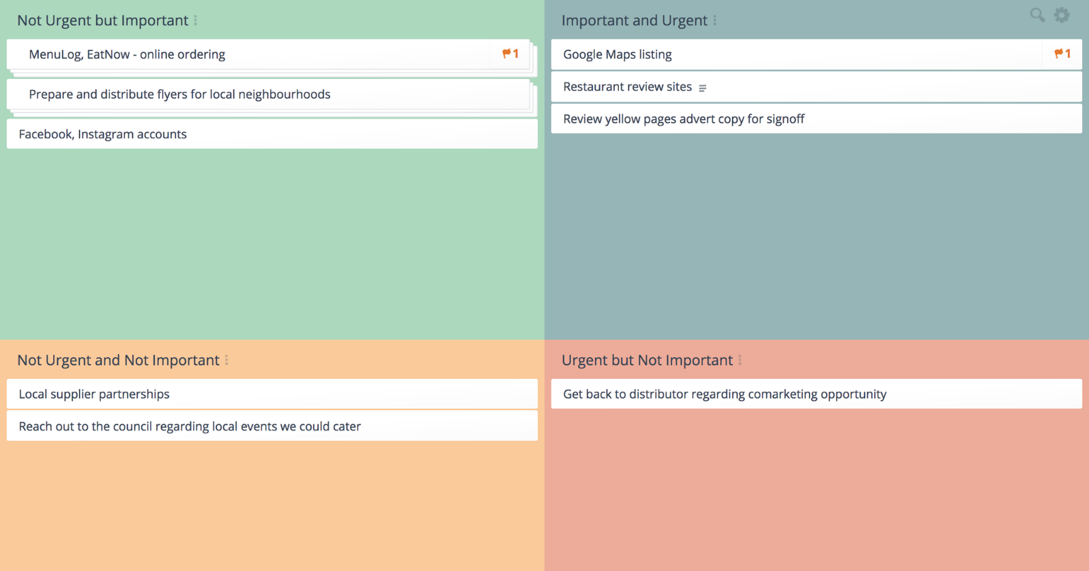
Task: Open the MenuLog, EatNow online ordering card
Action: (x=127, y=55)
